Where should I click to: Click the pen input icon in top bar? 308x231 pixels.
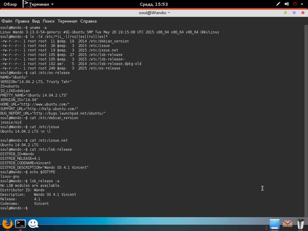point(278,4)
